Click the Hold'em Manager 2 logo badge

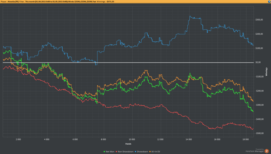tap(267, 151)
